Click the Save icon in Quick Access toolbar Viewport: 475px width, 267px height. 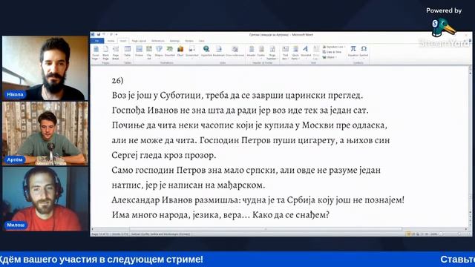(x=99, y=35)
